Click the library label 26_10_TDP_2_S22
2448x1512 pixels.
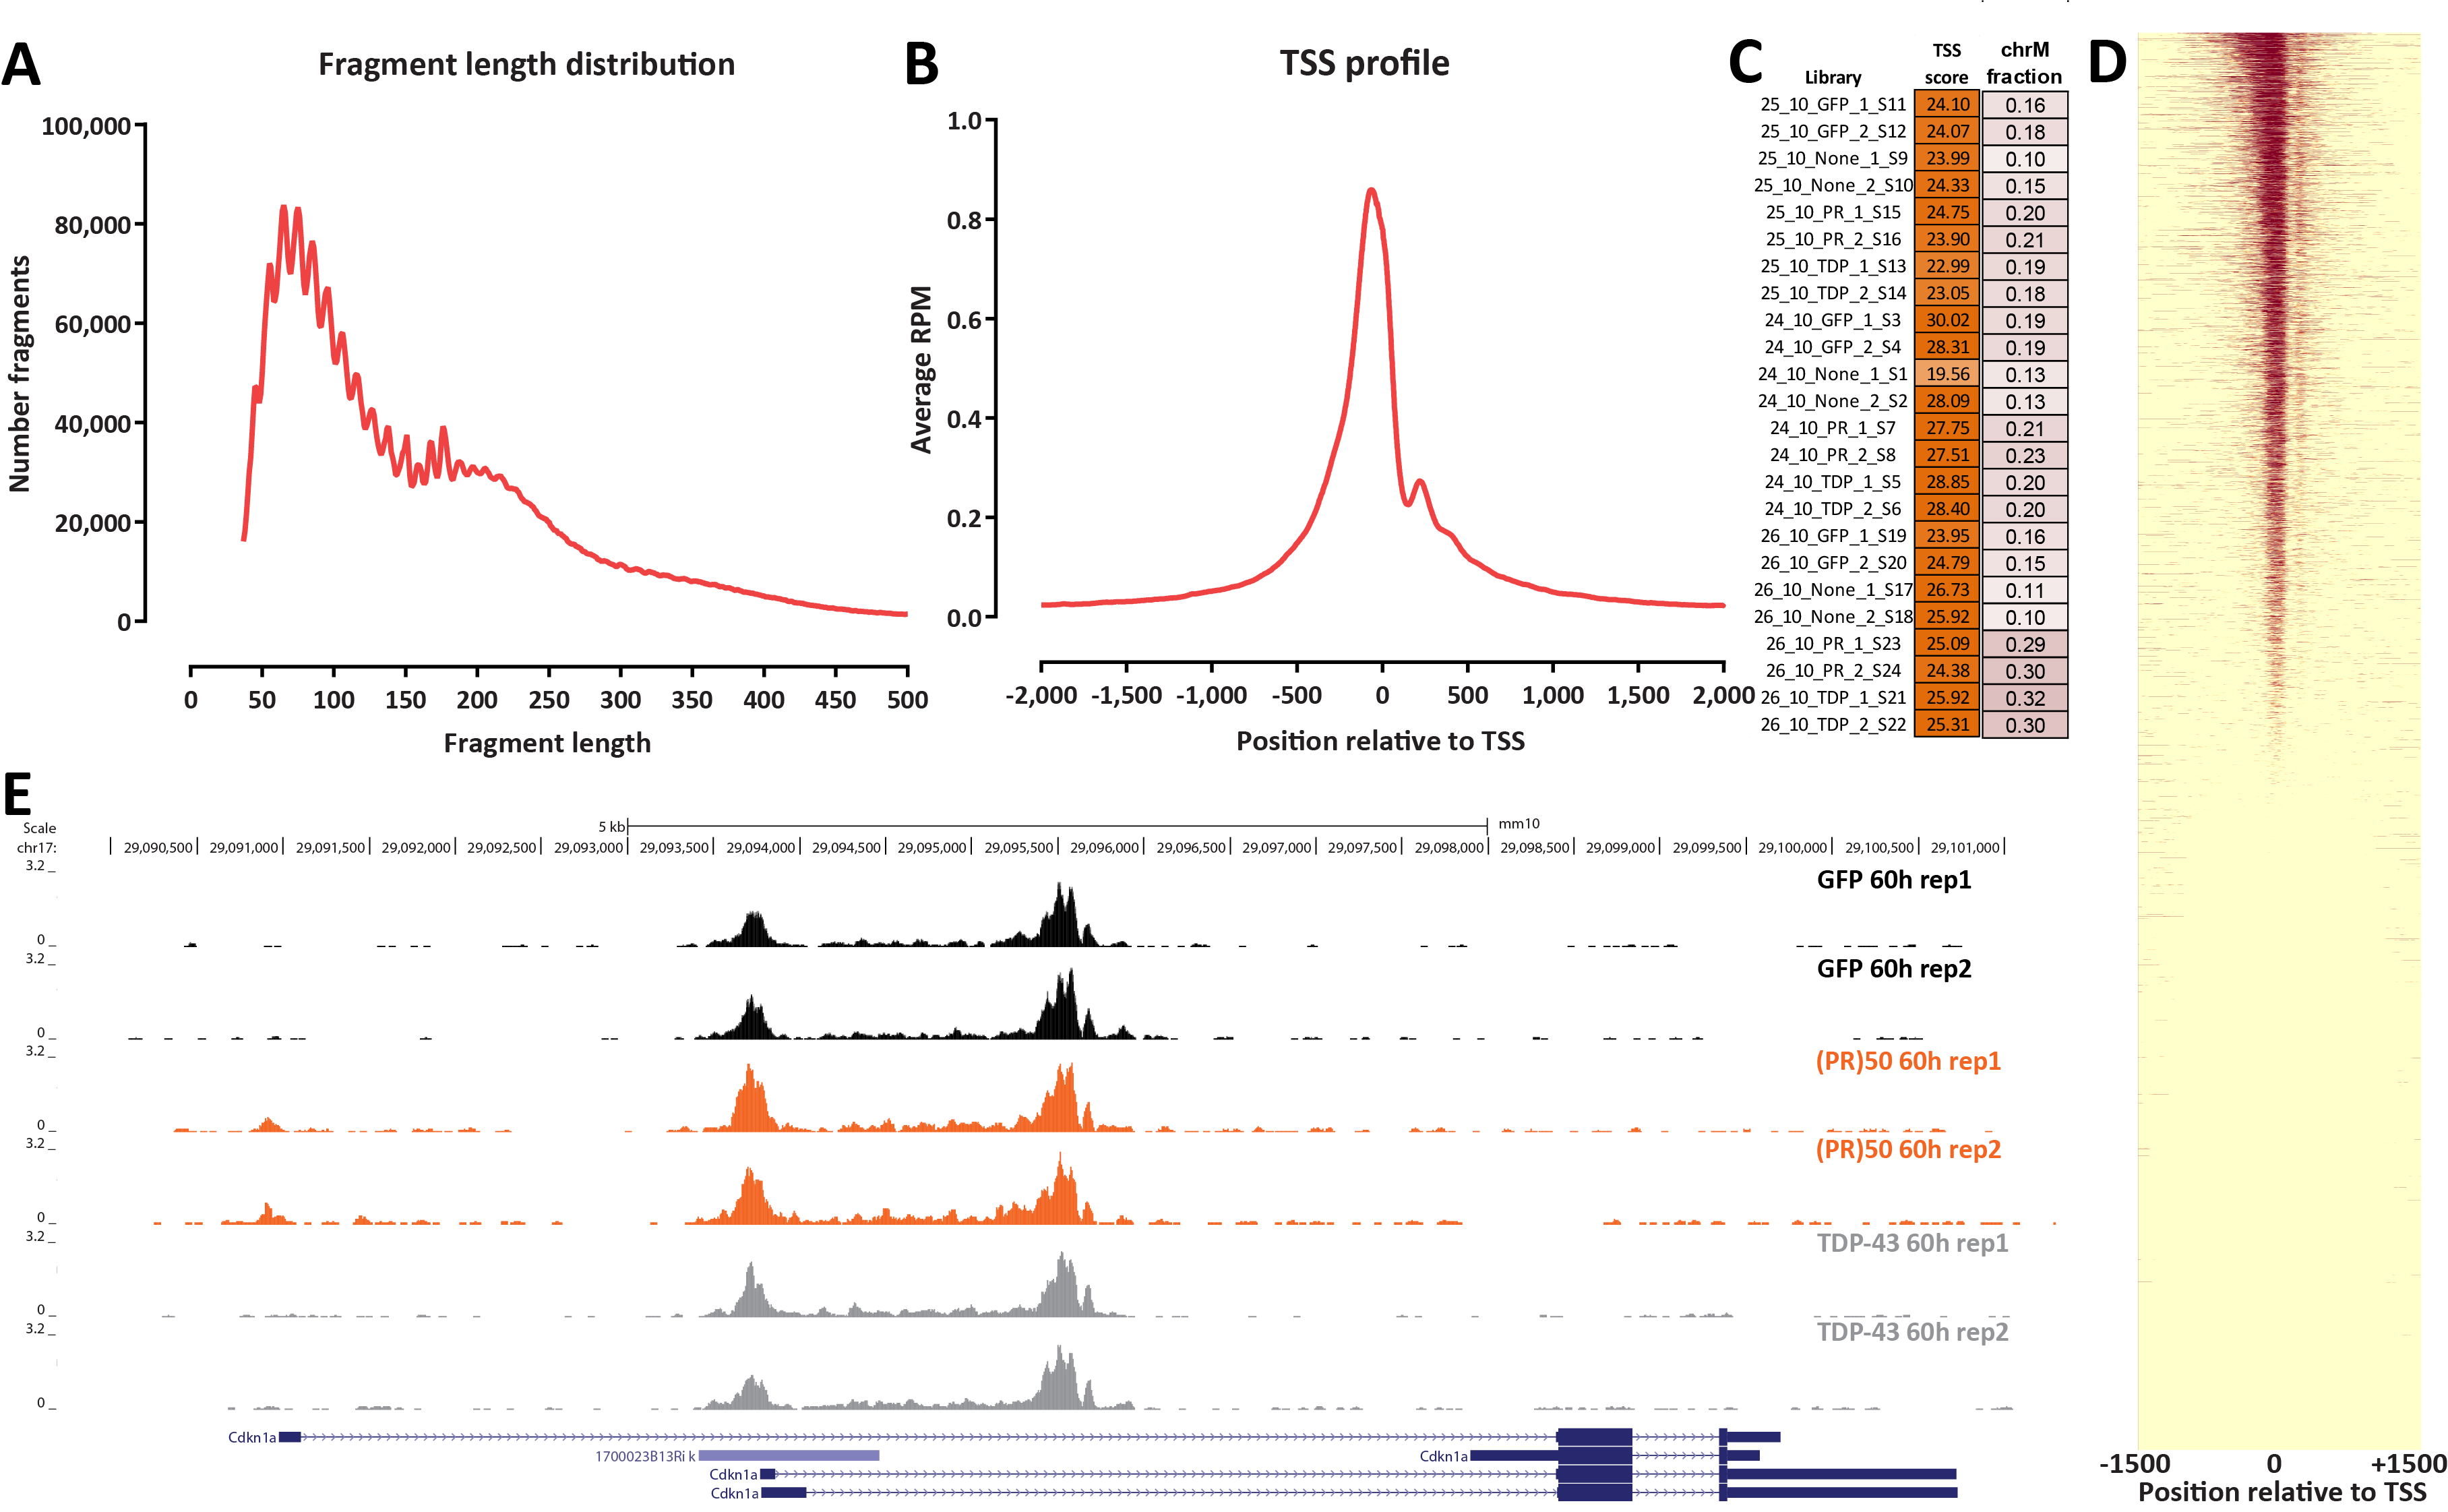point(1832,725)
